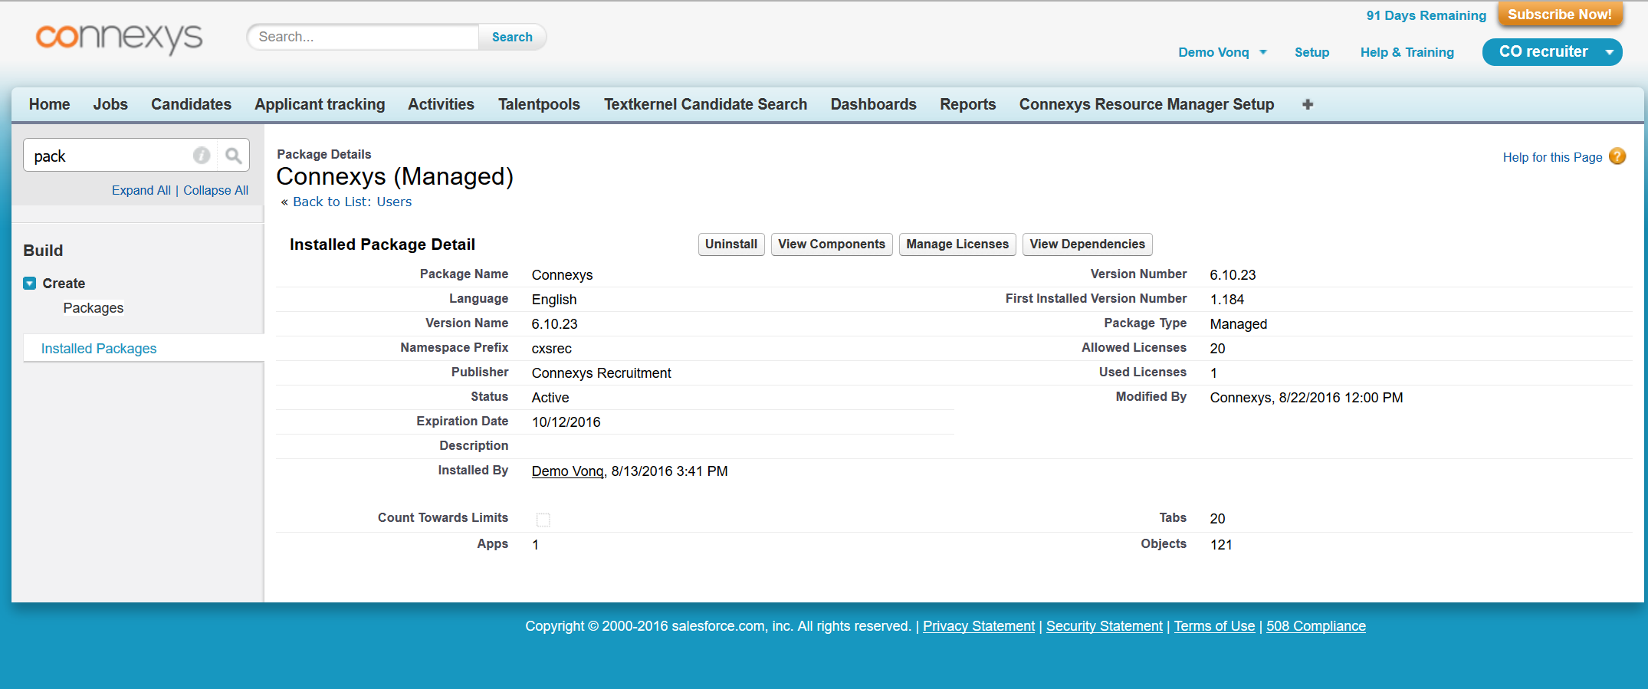
Task: Click View Dependencies button
Action: tap(1087, 244)
